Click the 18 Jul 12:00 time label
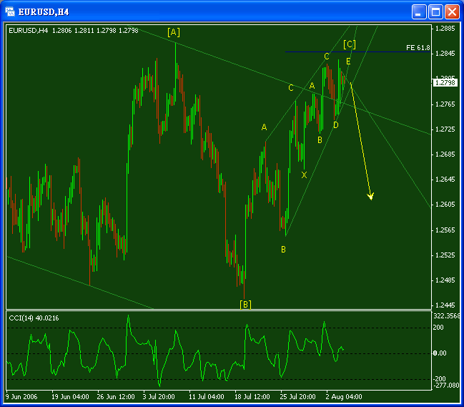Image resolution: width=464 pixels, height=407 pixels. (x=252, y=397)
